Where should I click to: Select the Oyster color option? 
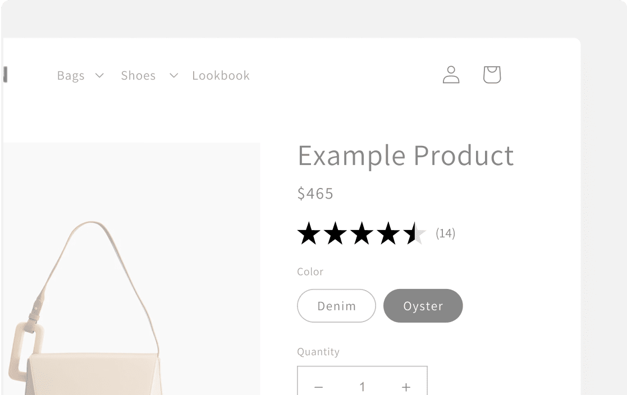coord(423,306)
